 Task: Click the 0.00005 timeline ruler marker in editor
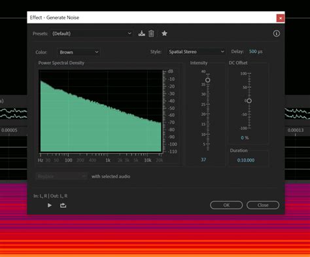click(9, 130)
